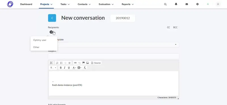The image size is (227, 105).
Task: Insert a link with chain icon
Action: [75, 63]
